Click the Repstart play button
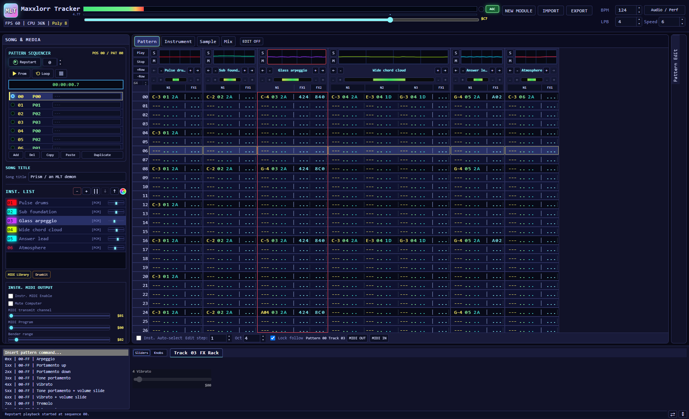Screen dimensions: 689x419 pos(25,62)
